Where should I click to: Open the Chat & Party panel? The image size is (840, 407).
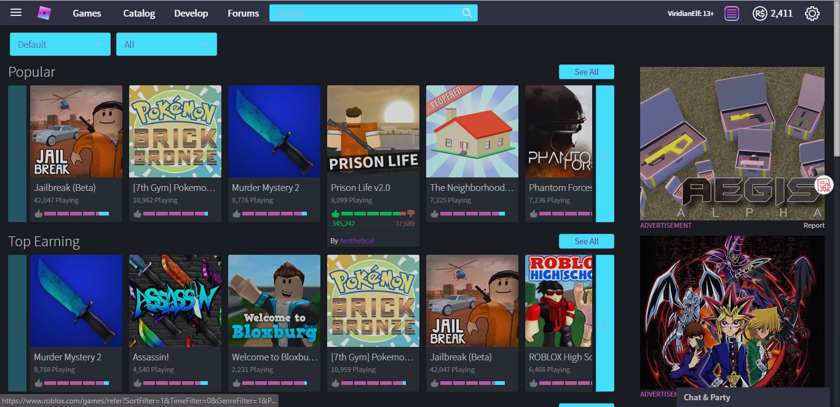click(x=753, y=397)
